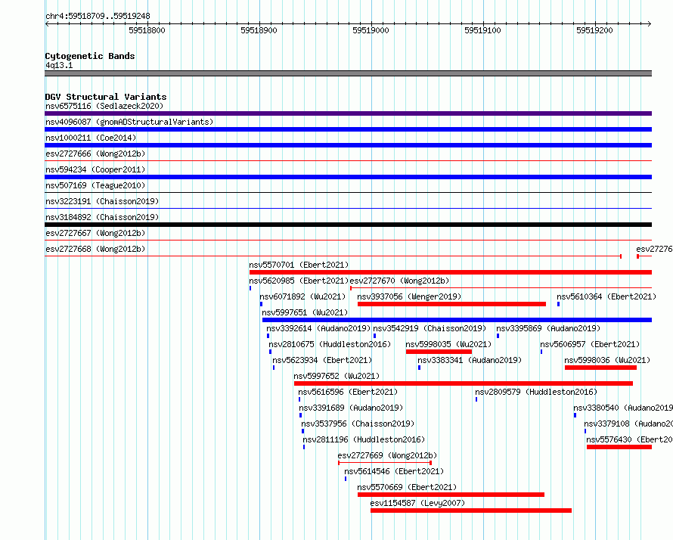The width and height of the screenshot is (673, 540).
Task: Click the red nsv5570701 variant bar
Action: tap(451, 272)
